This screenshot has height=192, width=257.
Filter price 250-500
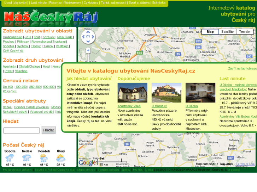35,87
